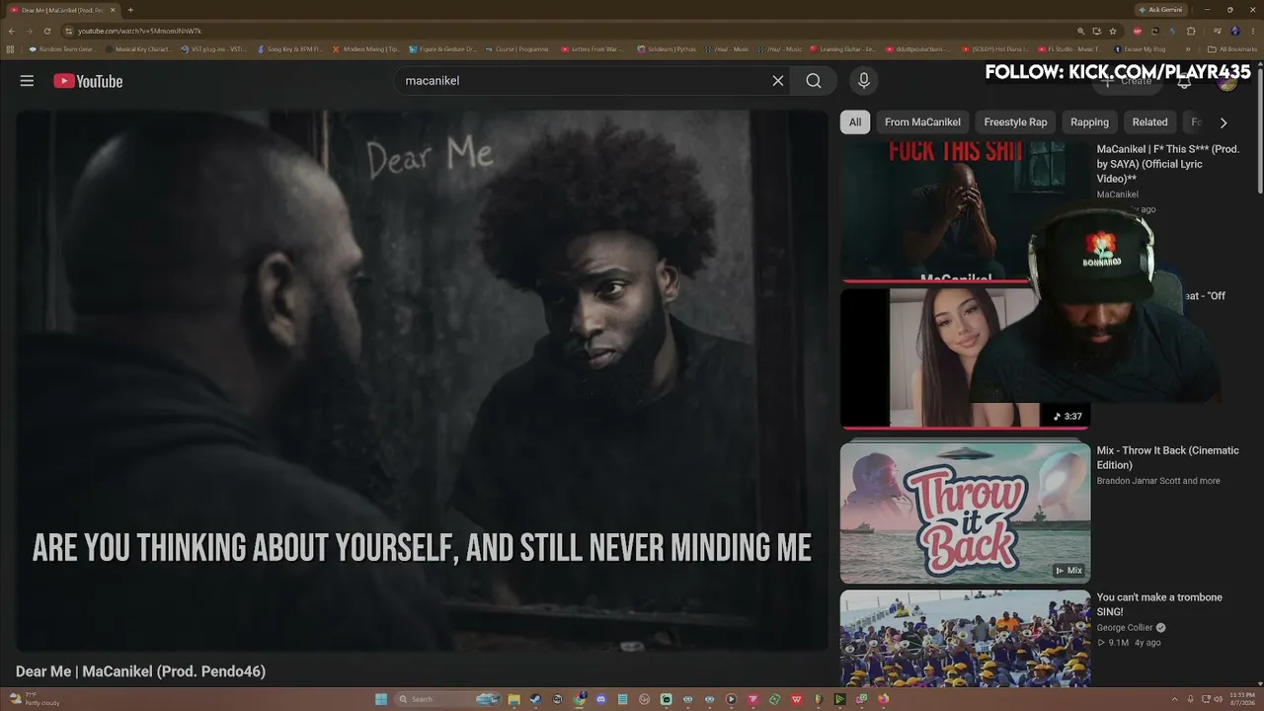This screenshot has width=1264, height=711.
Task: Clear the macanikel search text
Action: pyautogui.click(x=778, y=81)
